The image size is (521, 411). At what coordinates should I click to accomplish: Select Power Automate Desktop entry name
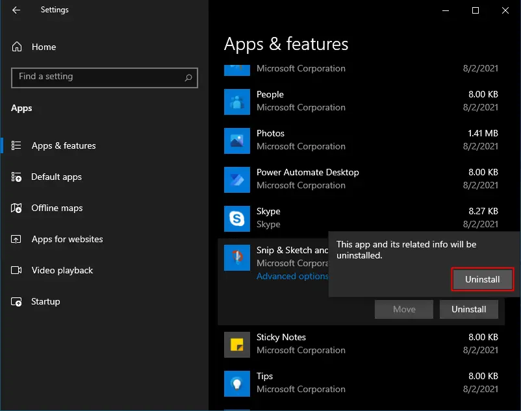307,172
